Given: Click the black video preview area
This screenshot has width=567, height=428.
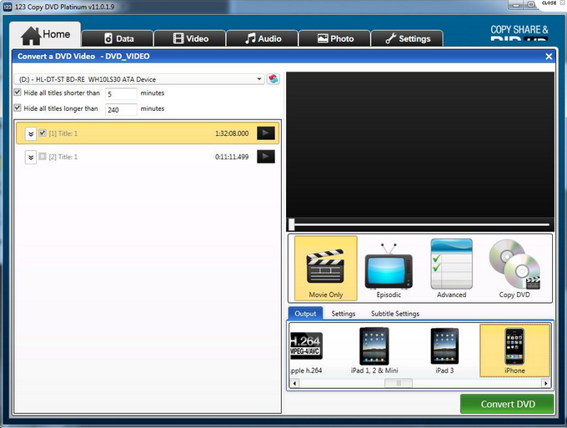Looking at the screenshot, I should pos(419,144).
